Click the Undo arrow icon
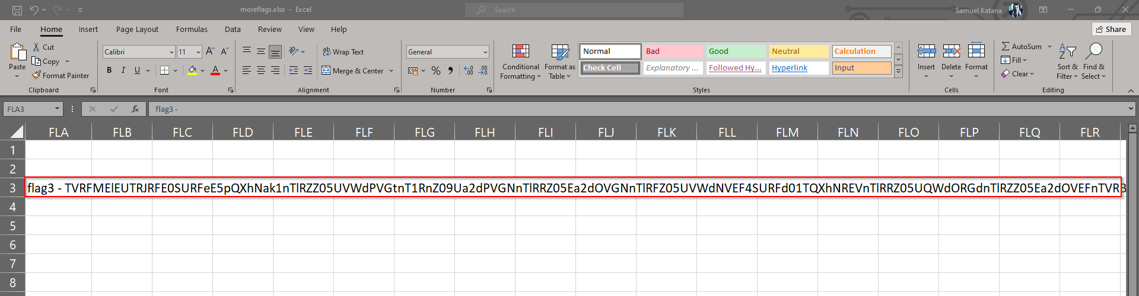The width and height of the screenshot is (1139, 296). pos(34,10)
